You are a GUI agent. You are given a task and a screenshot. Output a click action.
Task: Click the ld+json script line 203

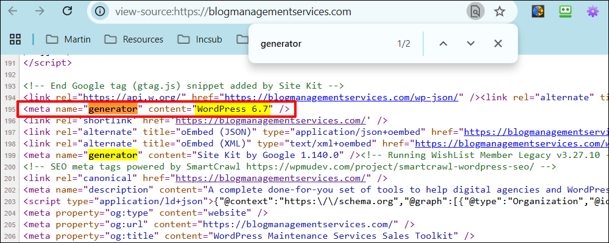(x=316, y=202)
